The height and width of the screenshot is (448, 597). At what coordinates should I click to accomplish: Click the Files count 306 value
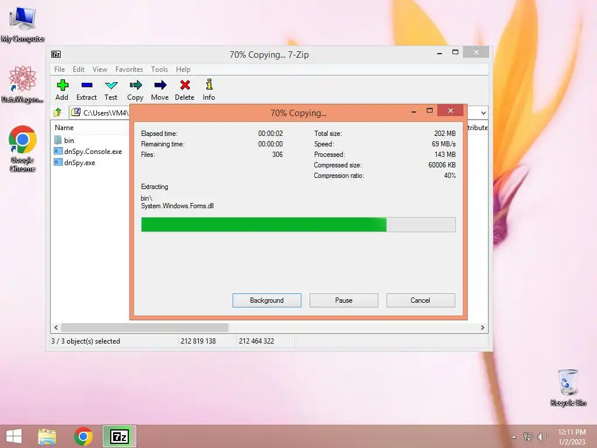278,155
